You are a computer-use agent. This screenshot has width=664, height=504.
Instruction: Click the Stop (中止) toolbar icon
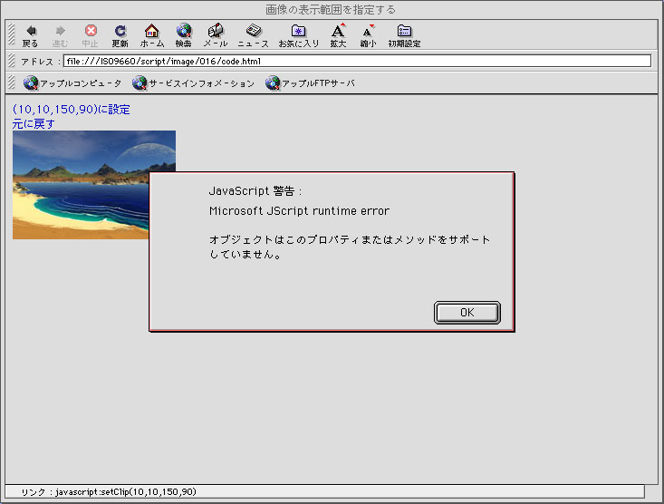click(91, 31)
